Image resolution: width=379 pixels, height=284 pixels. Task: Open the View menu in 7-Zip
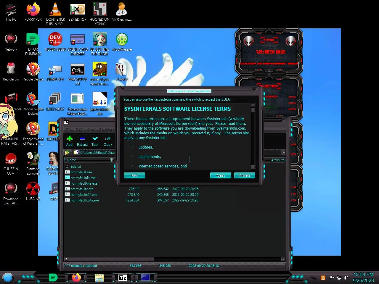click(91, 130)
